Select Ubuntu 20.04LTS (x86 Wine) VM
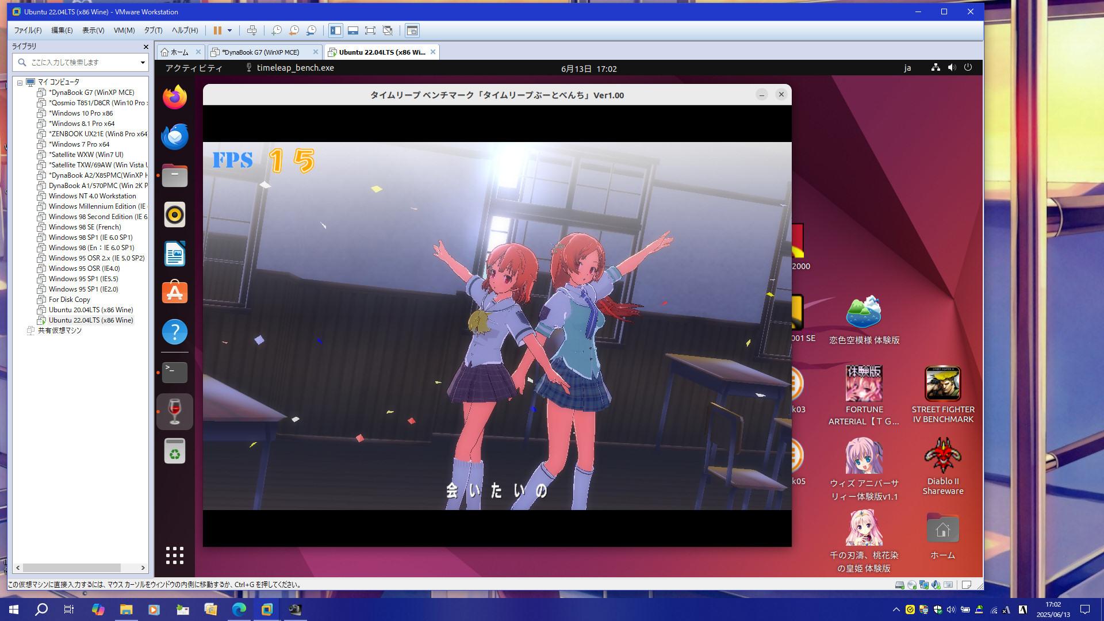 coord(90,310)
